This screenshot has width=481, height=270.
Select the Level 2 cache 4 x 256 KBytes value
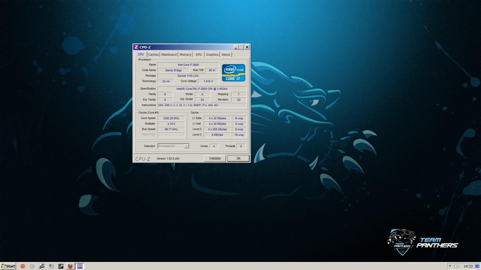pos(217,129)
